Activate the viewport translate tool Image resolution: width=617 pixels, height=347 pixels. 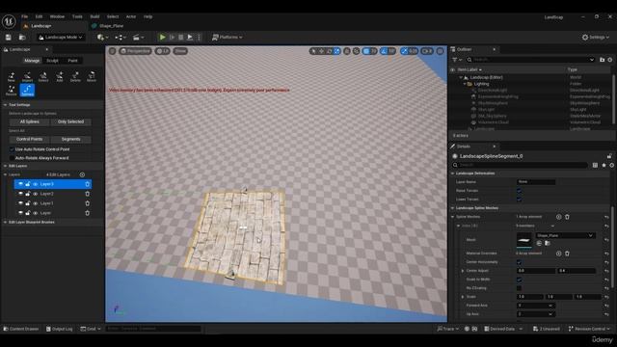(x=321, y=51)
